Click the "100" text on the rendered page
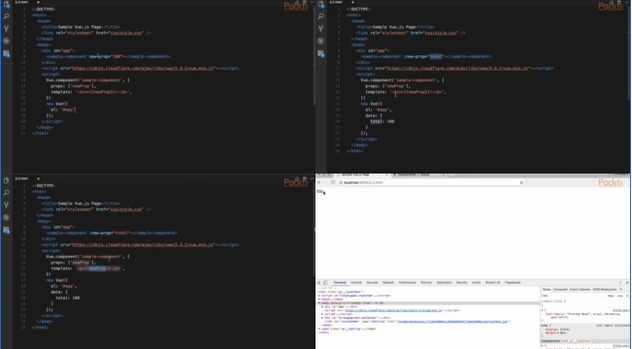 [x=319, y=192]
